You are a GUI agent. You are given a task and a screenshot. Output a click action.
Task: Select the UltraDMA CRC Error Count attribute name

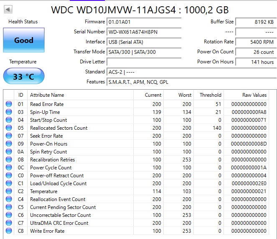point(59,223)
